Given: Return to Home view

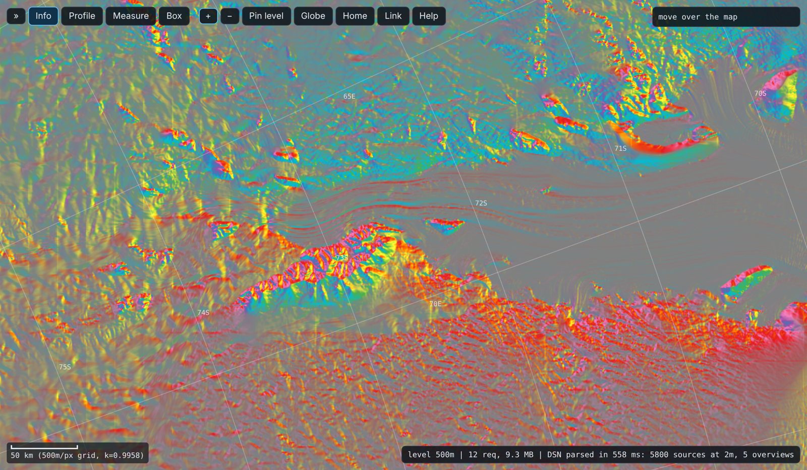Looking at the screenshot, I should click(355, 16).
